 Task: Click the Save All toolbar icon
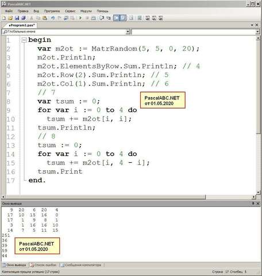click(x=24, y=18)
